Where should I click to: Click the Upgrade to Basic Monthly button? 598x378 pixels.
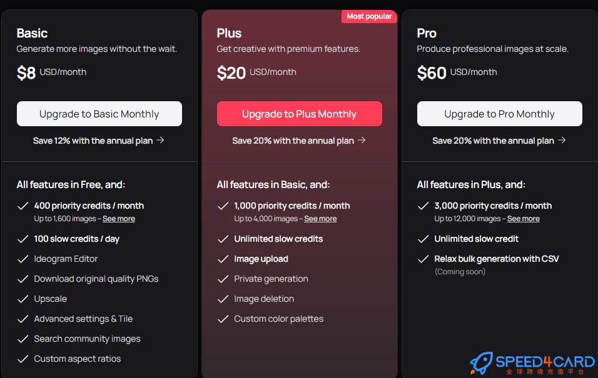pos(99,114)
